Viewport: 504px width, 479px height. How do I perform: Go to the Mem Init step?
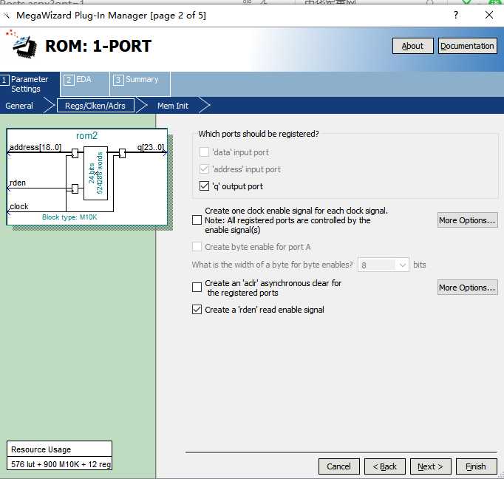click(x=173, y=106)
